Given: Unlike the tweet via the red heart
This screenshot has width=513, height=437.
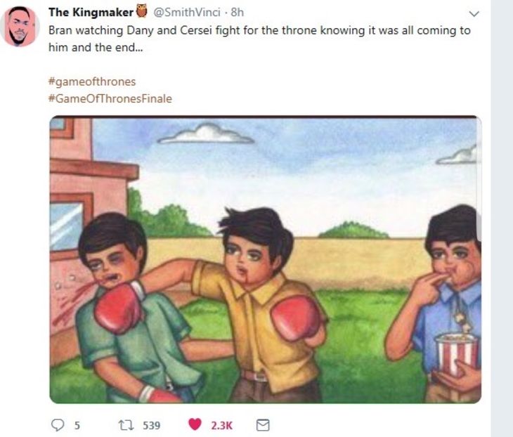Looking at the screenshot, I should click(x=195, y=424).
